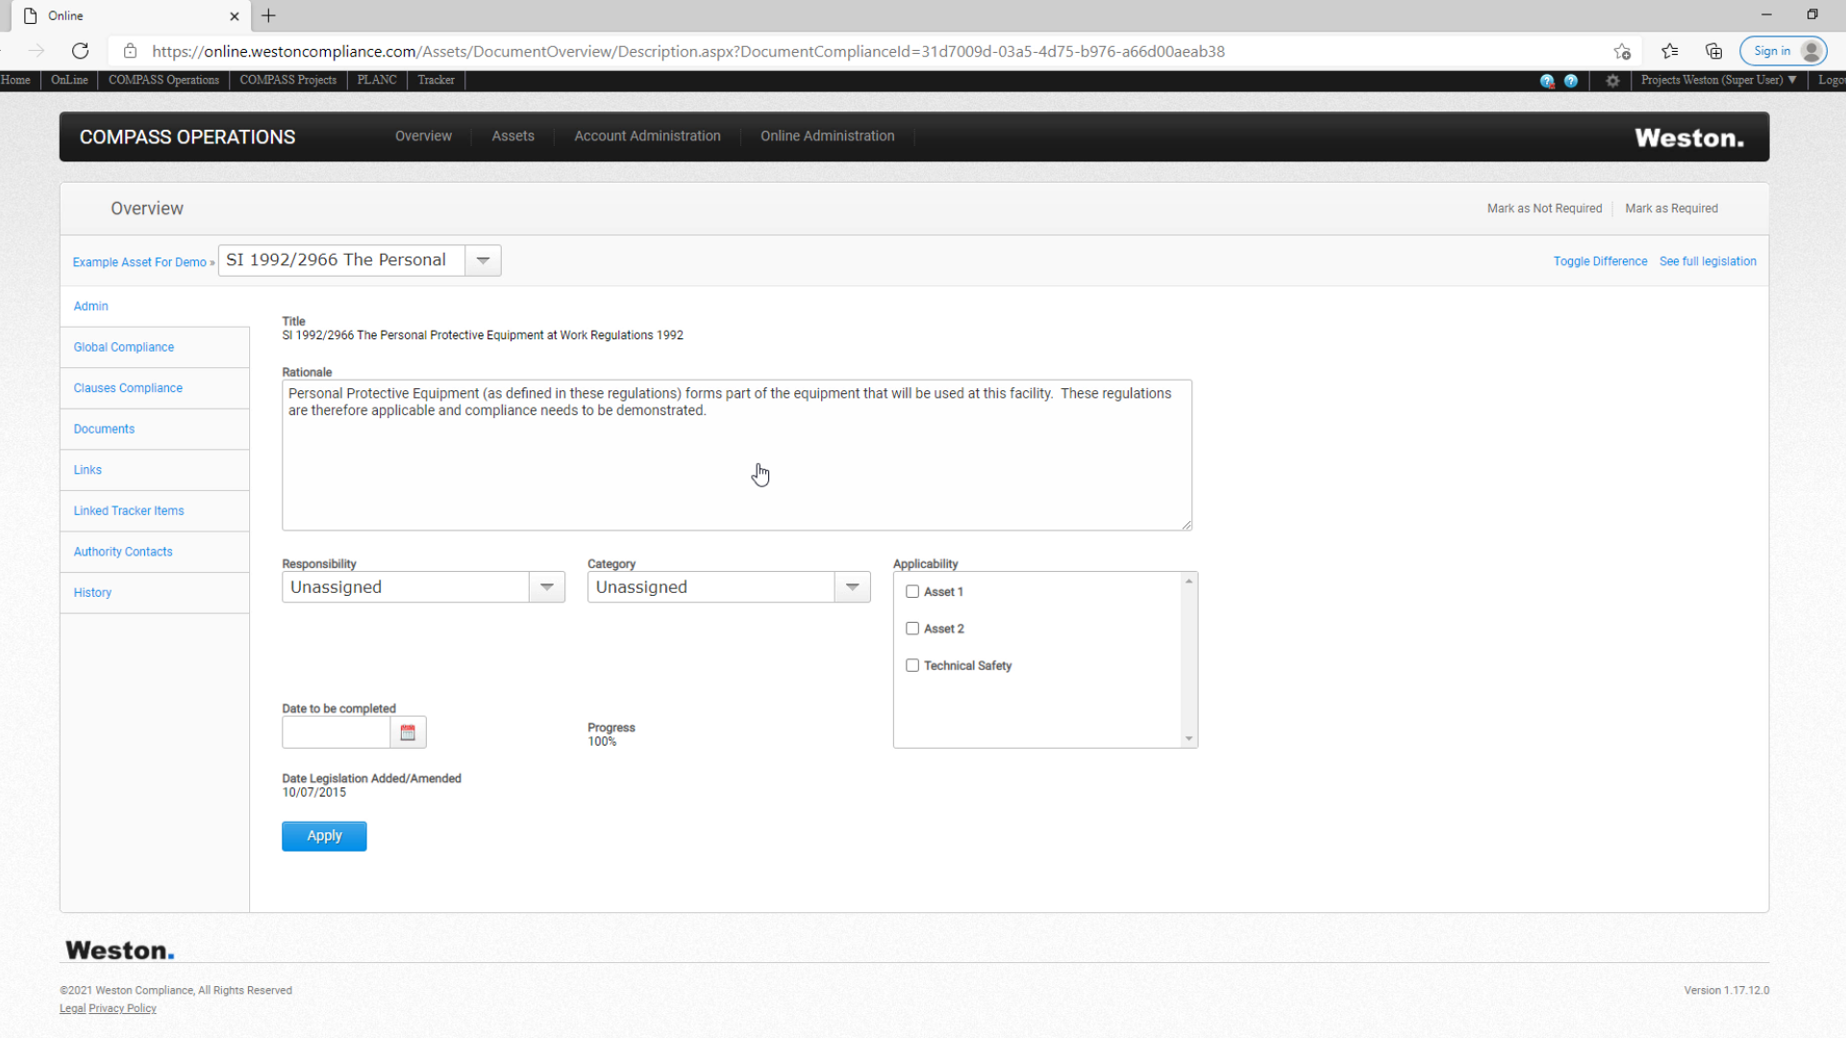
Task: Click the Apply button
Action: (324, 836)
